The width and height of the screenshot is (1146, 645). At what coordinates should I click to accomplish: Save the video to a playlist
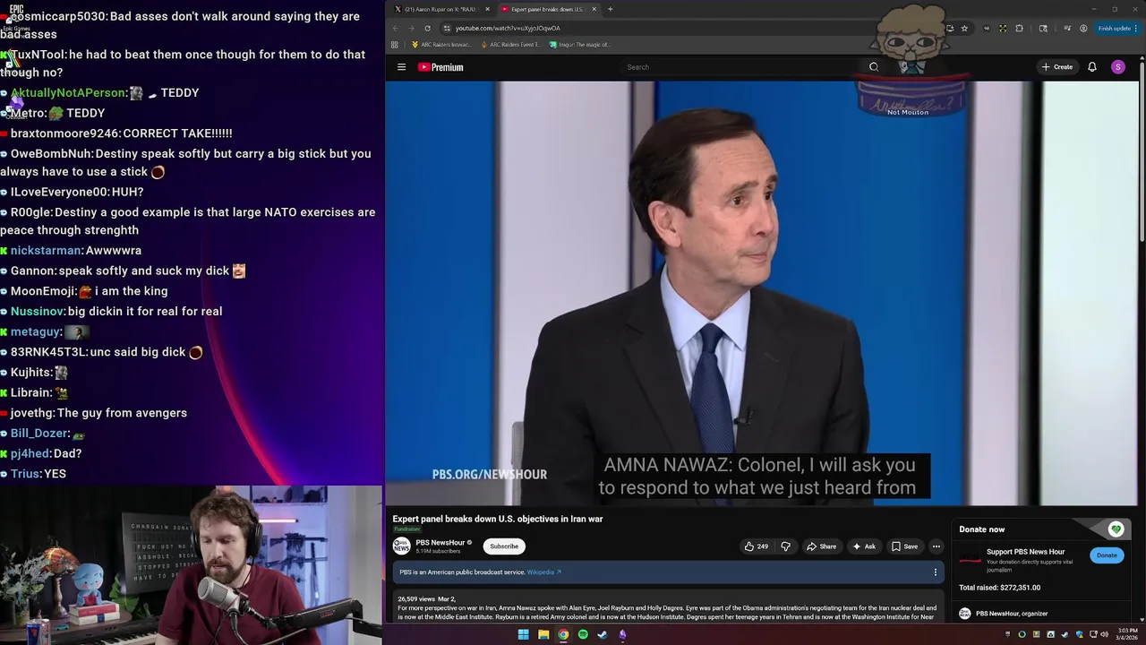pos(904,546)
